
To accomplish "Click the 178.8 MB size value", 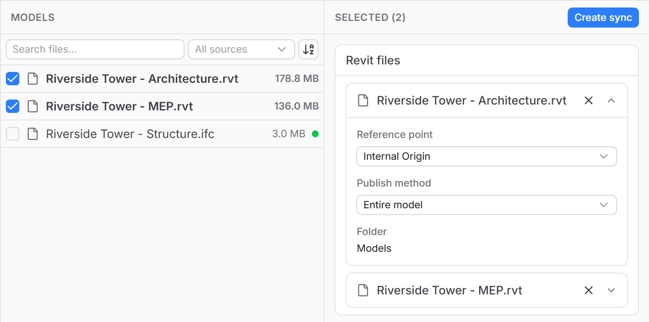I will (x=297, y=79).
